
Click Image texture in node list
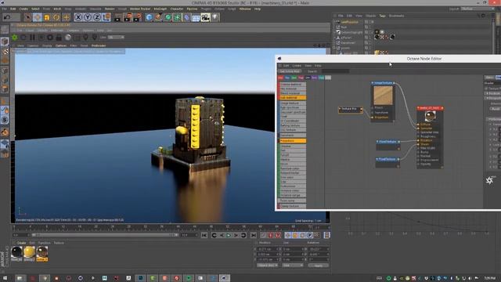pos(292,103)
